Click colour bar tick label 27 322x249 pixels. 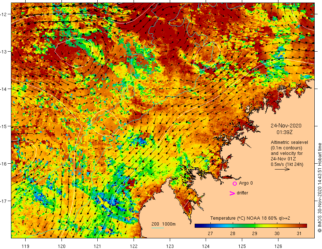pyautogui.click(x=210, y=233)
